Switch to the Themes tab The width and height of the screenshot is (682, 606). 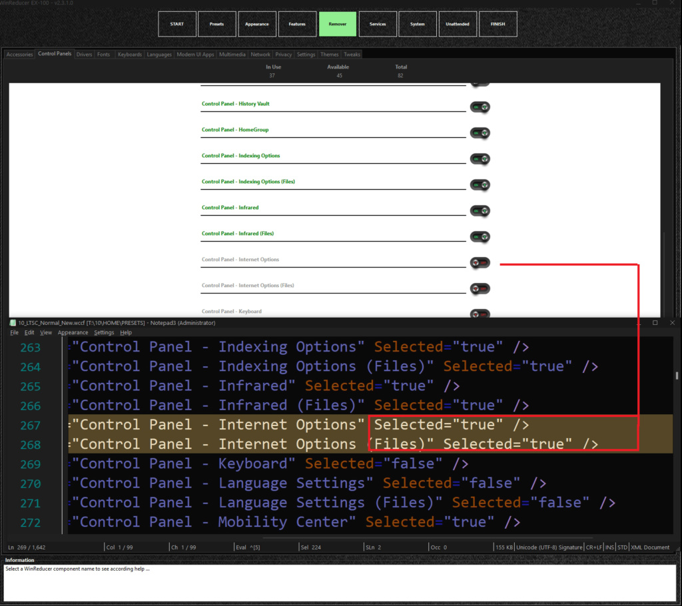point(329,55)
